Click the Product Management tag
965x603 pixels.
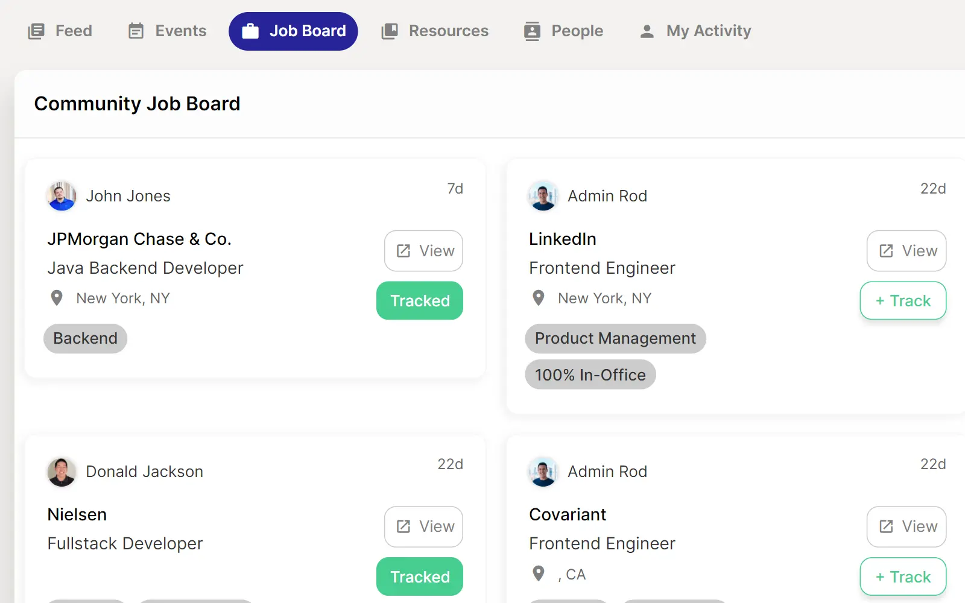615,338
